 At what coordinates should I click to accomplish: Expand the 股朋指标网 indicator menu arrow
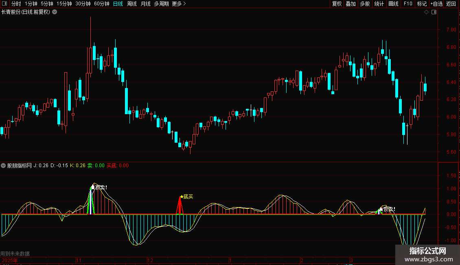click(x=3, y=166)
